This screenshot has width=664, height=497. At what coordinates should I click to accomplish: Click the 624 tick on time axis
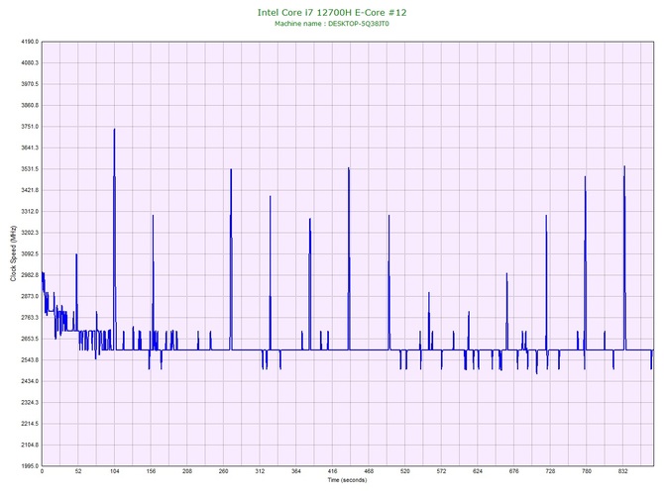(478, 471)
